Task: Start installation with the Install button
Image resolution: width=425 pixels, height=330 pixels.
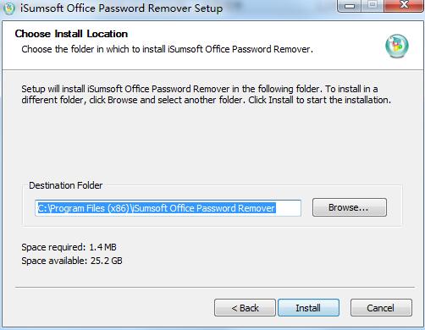Action: point(308,308)
